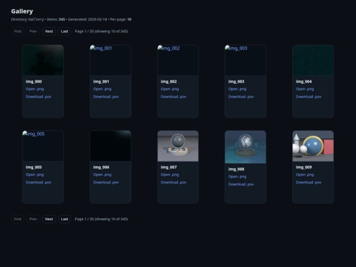Open the img_006 dark thumbnail

[x=110, y=146]
